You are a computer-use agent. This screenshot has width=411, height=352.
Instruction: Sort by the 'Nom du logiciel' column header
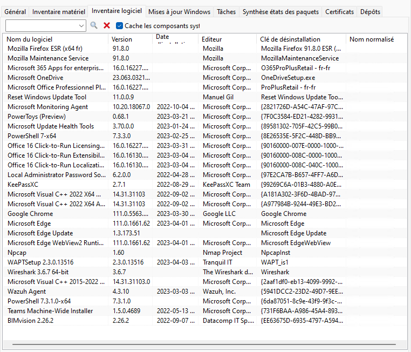56,39
